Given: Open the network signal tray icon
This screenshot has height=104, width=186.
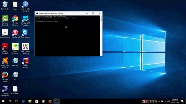Looking at the screenshot, I should click(165, 101).
